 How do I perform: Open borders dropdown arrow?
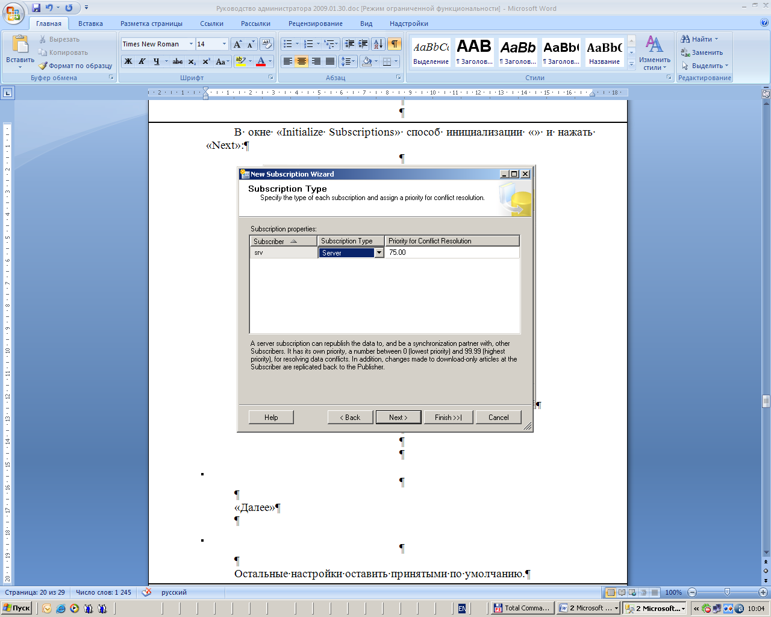pyautogui.click(x=396, y=61)
